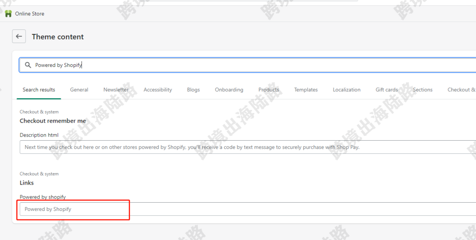Click the search magnifier icon
The height and width of the screenshot is (240, 476).
(x=28, y=65)
